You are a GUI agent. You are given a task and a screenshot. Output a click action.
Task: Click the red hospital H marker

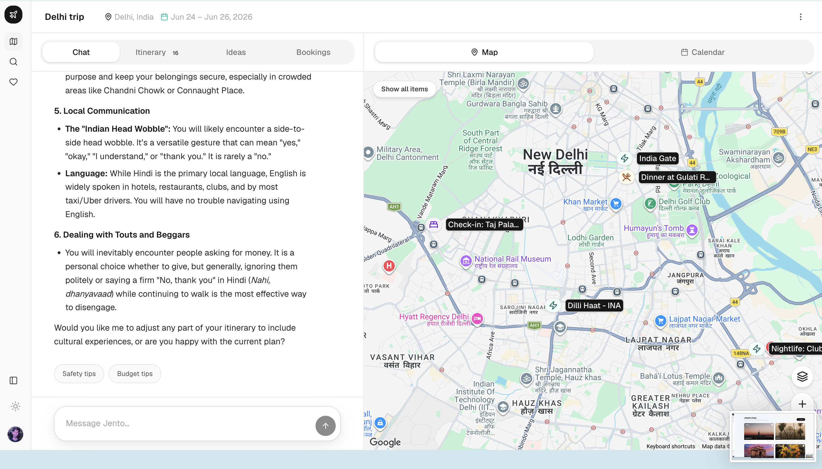pos(389,266)
